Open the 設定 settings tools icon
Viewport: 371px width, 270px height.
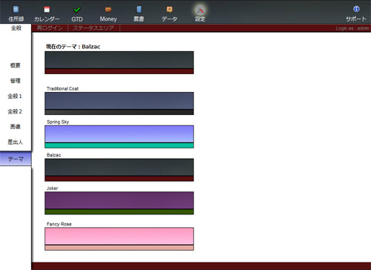(200, 10)
